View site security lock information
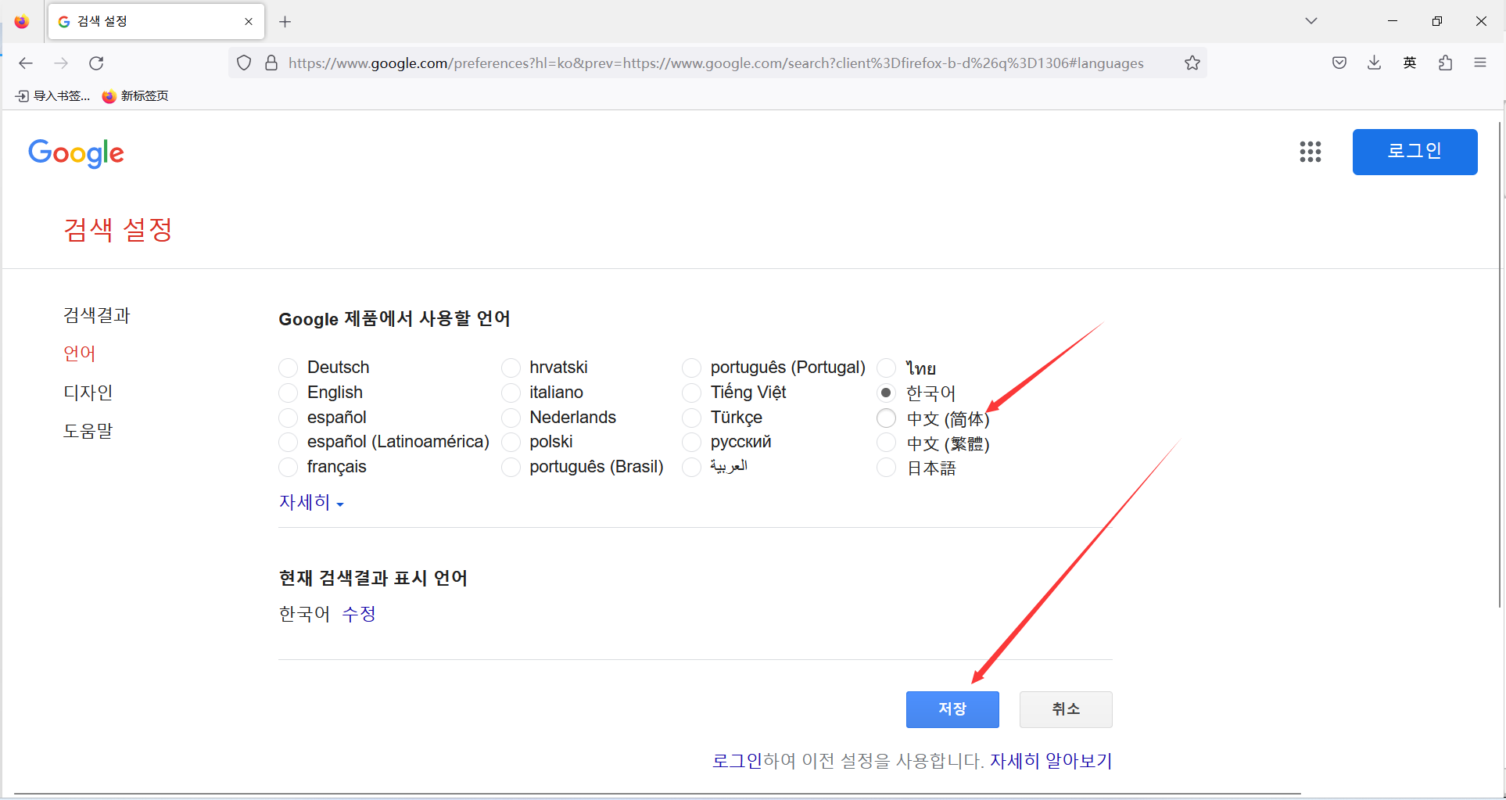 [x=271, y=63]
